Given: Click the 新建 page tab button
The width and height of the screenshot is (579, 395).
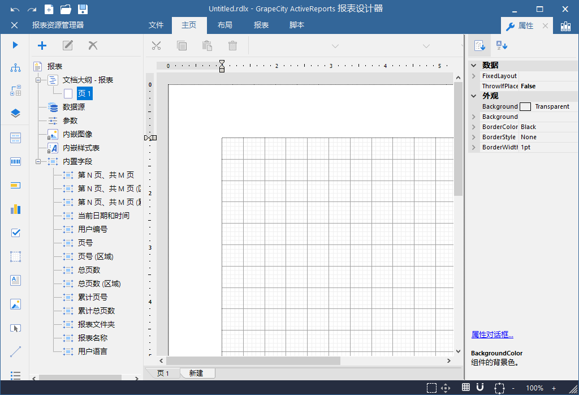Looking at the screenshot, I should (x=196, y=373).
